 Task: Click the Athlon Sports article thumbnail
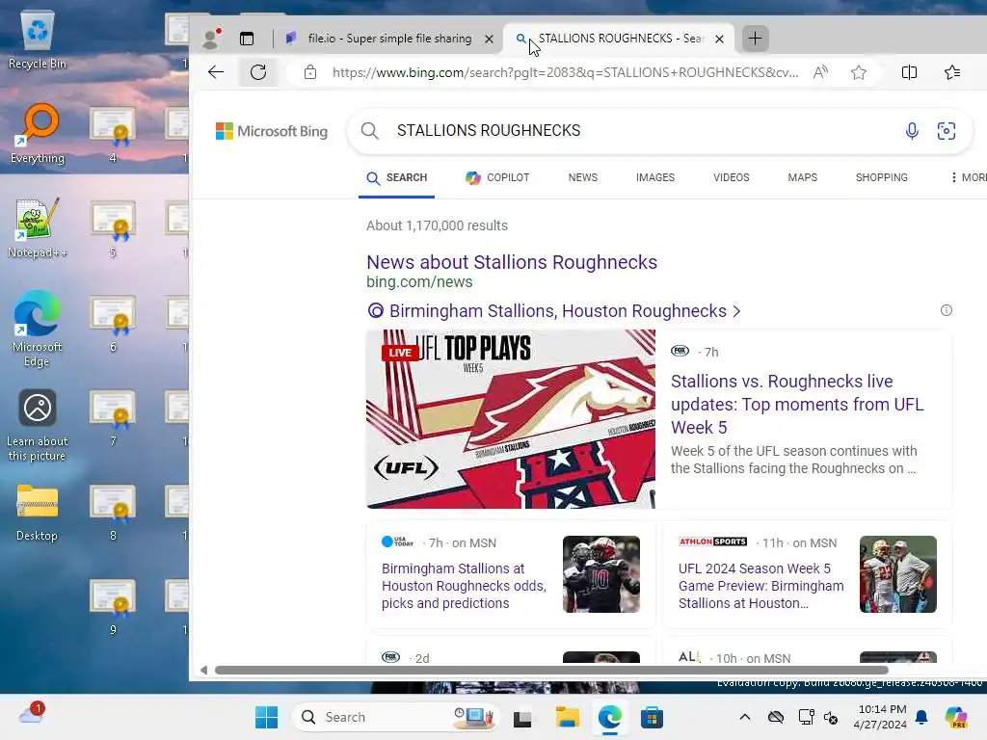tap(898, 574)
